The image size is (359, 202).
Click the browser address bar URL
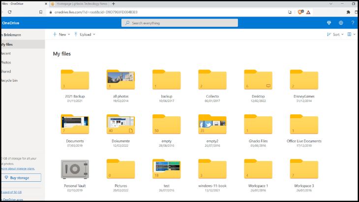96,12
